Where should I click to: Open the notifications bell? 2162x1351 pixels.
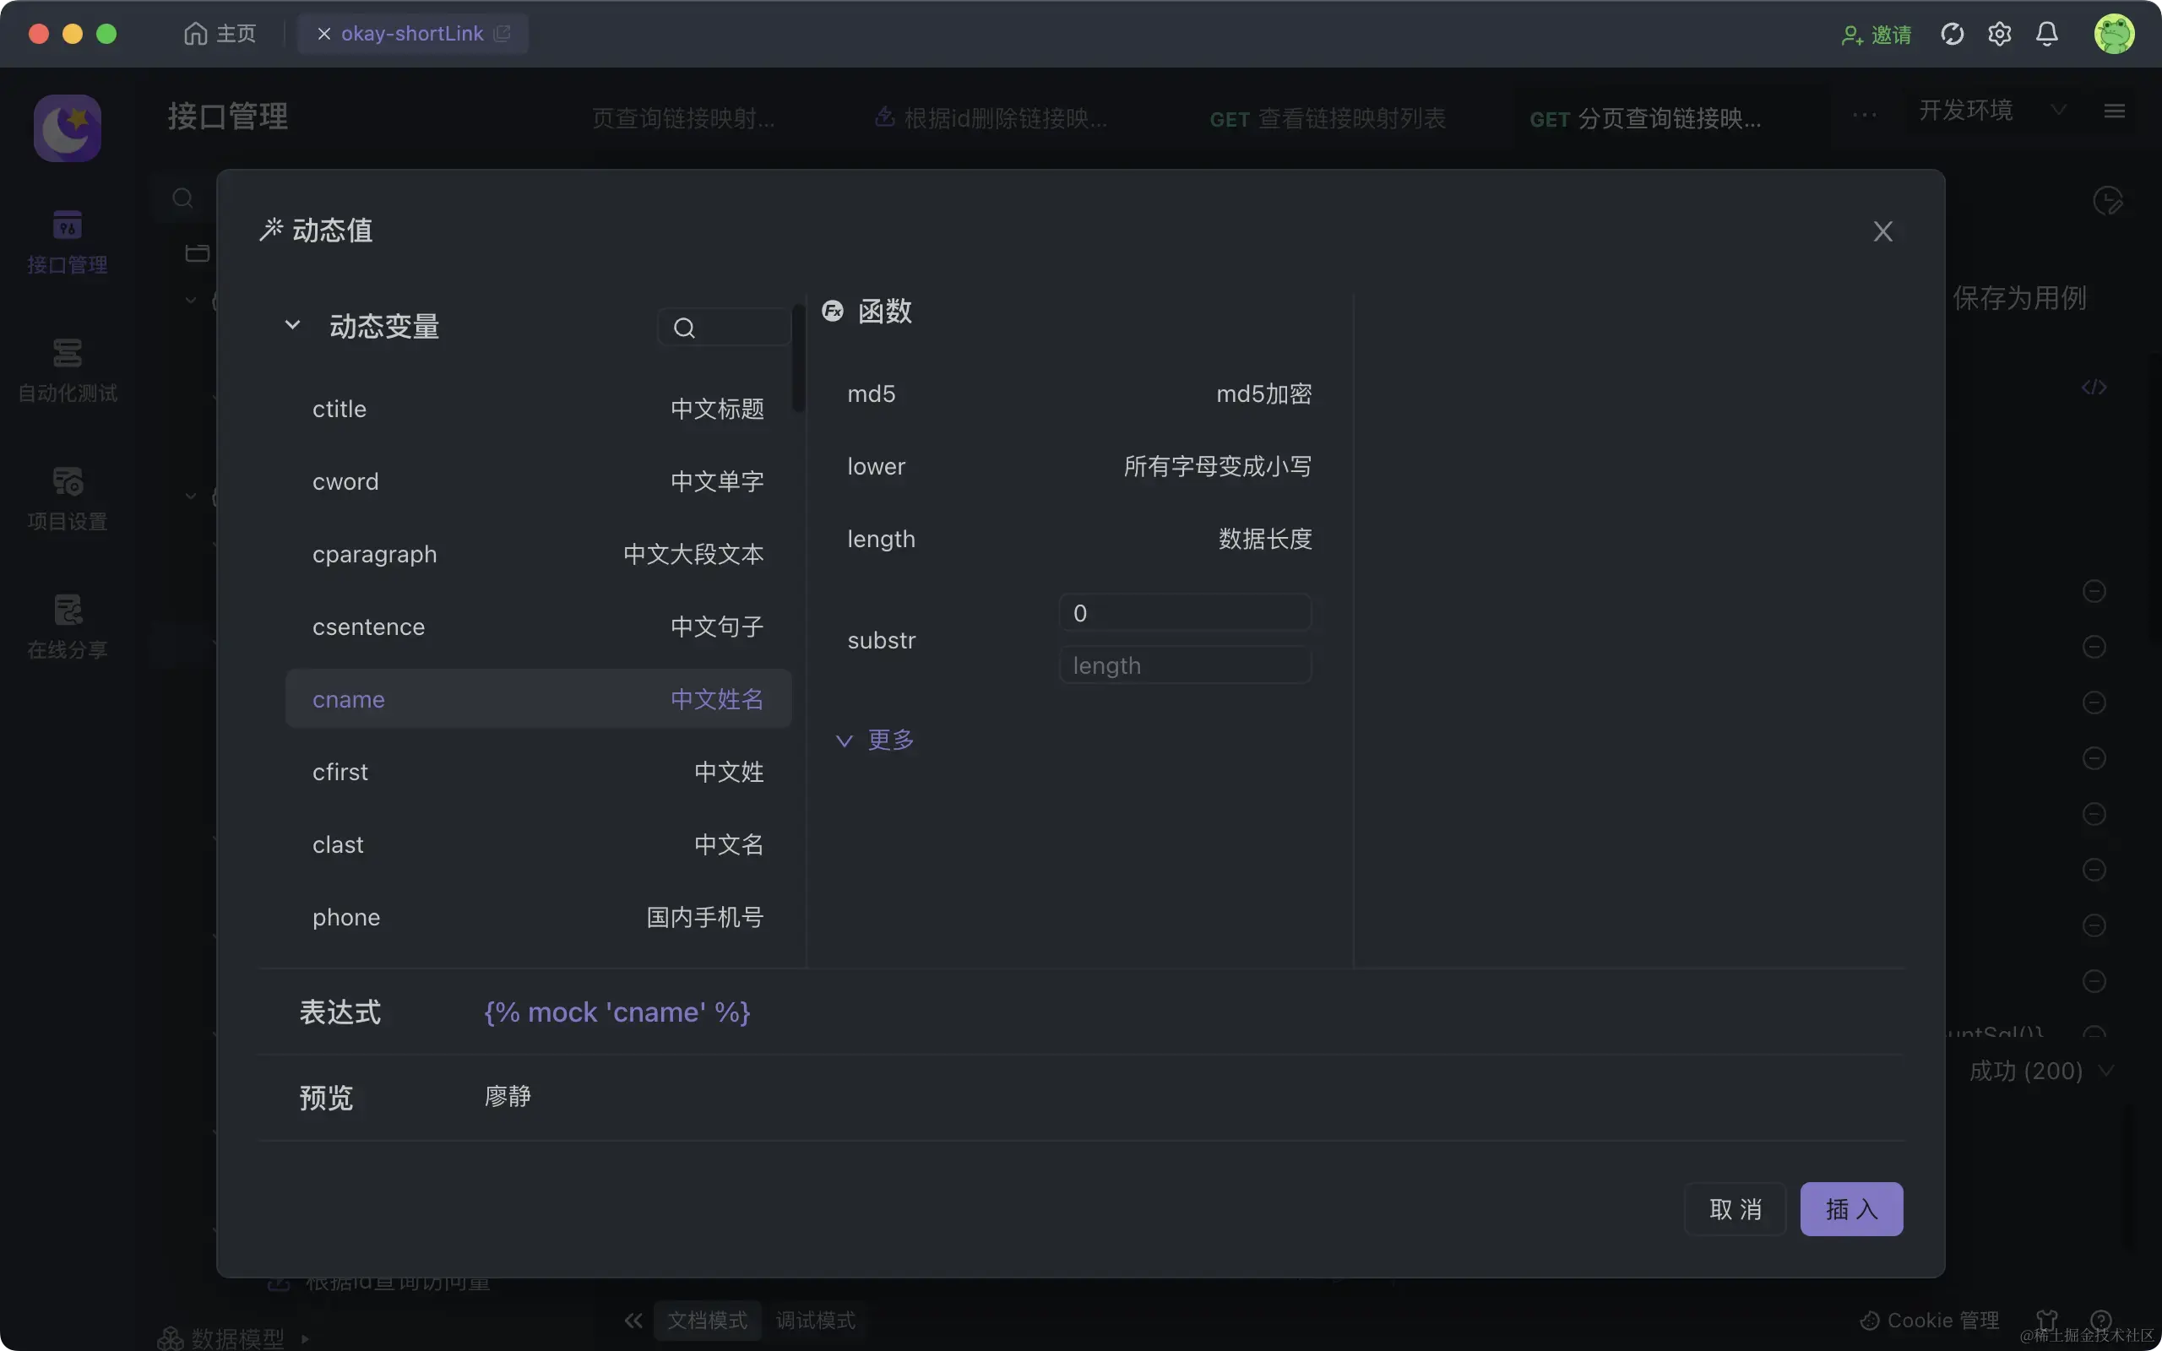pos(2048,33)
